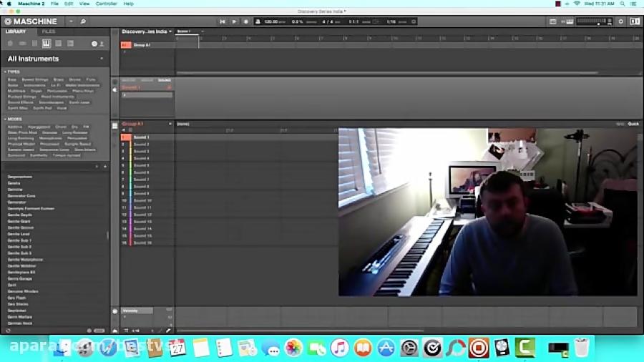This screenshot has height=362, width=644.
Task: Filter by the Bass type tag
Action: (12, 79)
